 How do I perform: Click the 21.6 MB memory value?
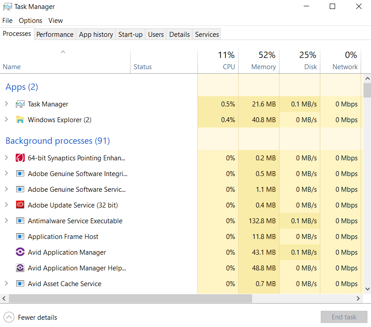tap(264, 104)
